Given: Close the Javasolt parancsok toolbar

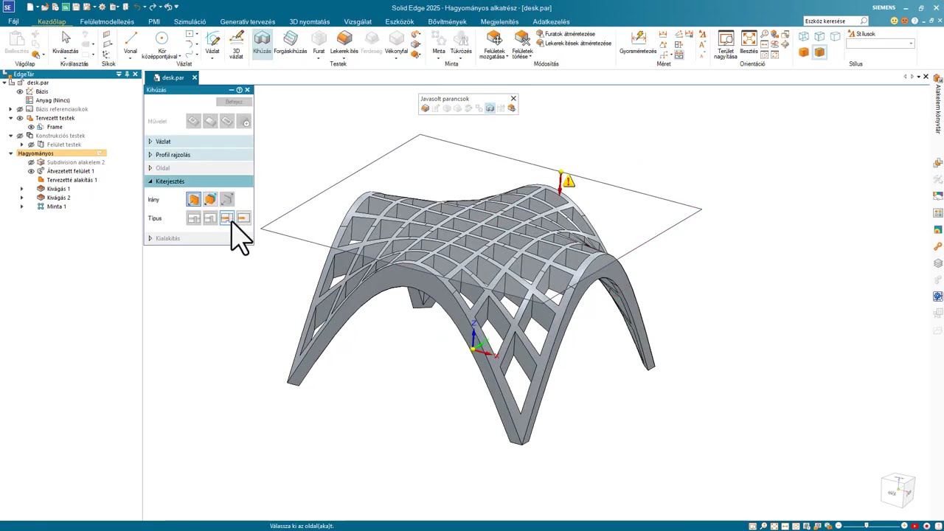Looking at the screenshot, I should (513, 98).
